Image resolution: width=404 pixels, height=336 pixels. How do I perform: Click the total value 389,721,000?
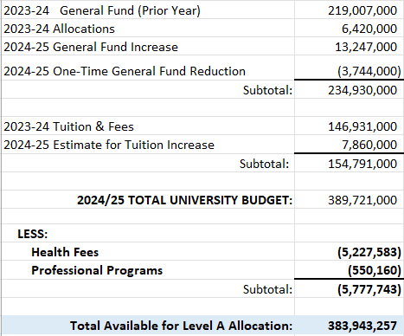click(362, 200)
